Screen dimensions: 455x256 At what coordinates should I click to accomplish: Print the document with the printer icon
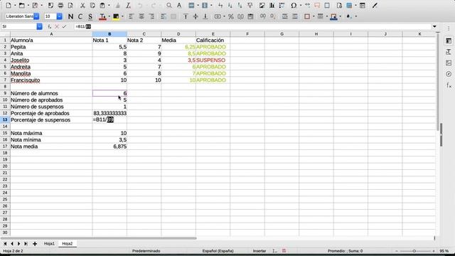coord(60,6)
